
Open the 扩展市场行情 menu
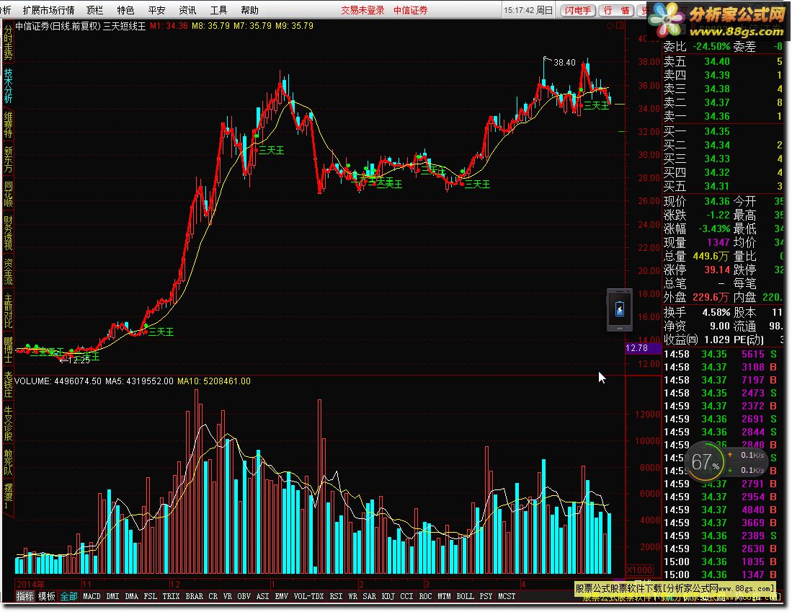click(48, 10)
